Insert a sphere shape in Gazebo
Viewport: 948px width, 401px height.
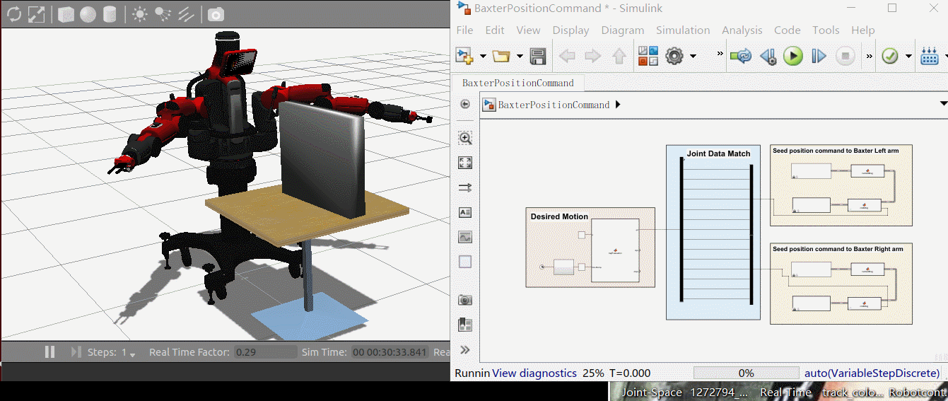88,15
